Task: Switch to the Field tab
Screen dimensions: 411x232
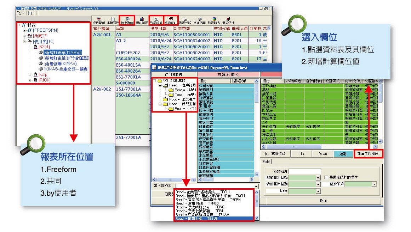Action: coord(266,161)
